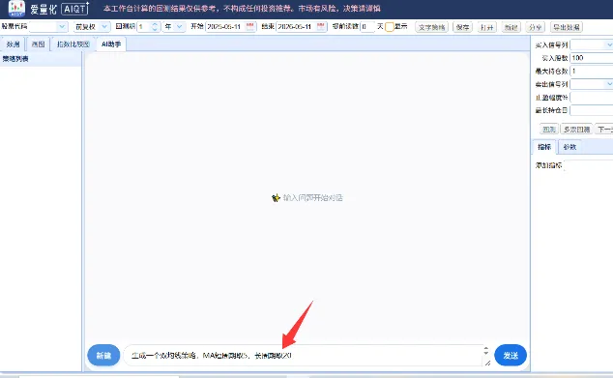The image size is (613, 378).
Task: Click the 新建 button in top toolbar
Action: pyautogui.click(x=511, y=27)
